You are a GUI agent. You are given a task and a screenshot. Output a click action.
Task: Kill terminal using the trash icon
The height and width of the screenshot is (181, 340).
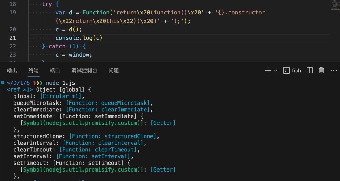click(321, 71)
